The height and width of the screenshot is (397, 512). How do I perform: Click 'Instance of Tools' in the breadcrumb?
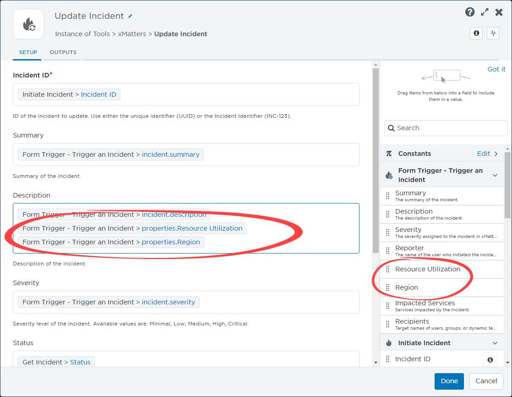point(82,34)
